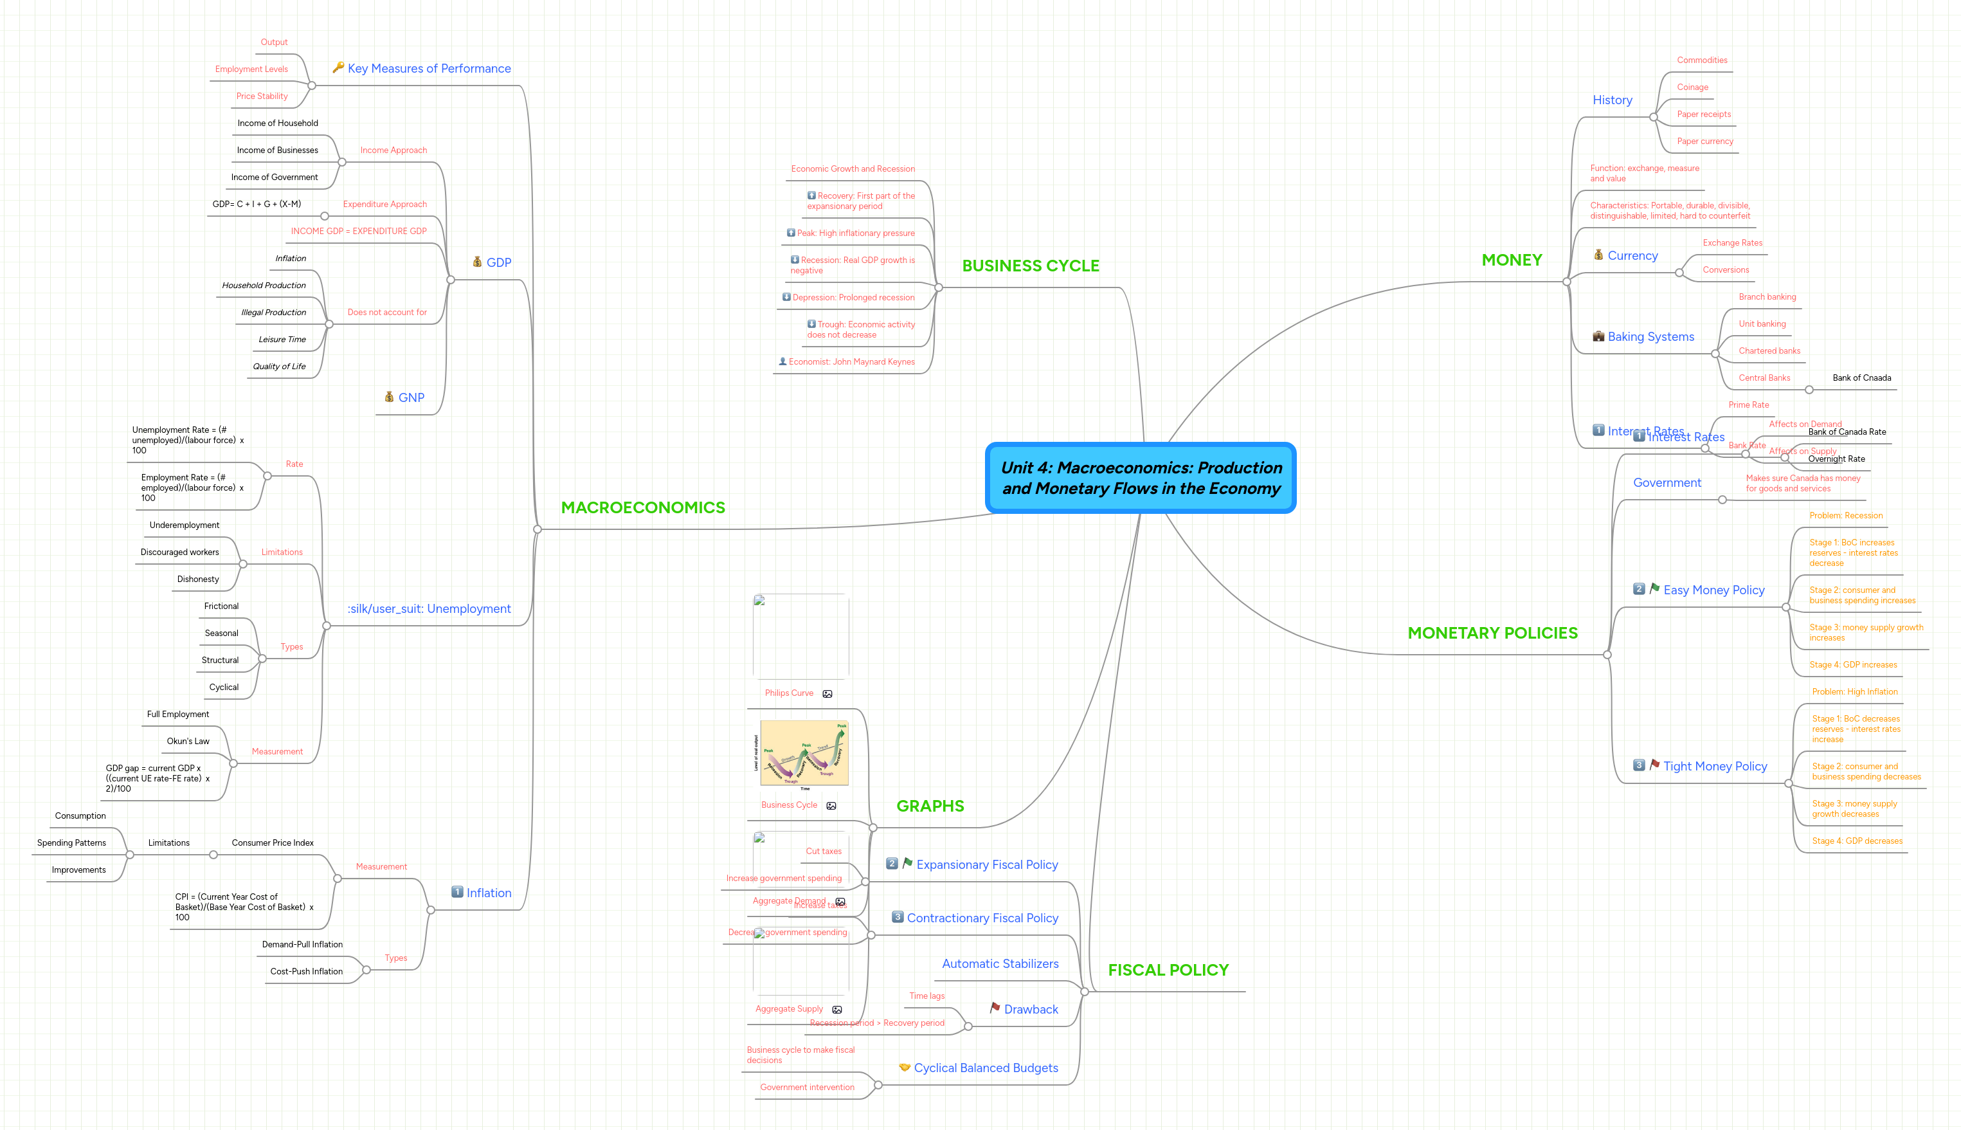Click the handshake icon on Cyclical Balanced Budgets
Screen dimensions: 1961x1130
click(905, 1067)
